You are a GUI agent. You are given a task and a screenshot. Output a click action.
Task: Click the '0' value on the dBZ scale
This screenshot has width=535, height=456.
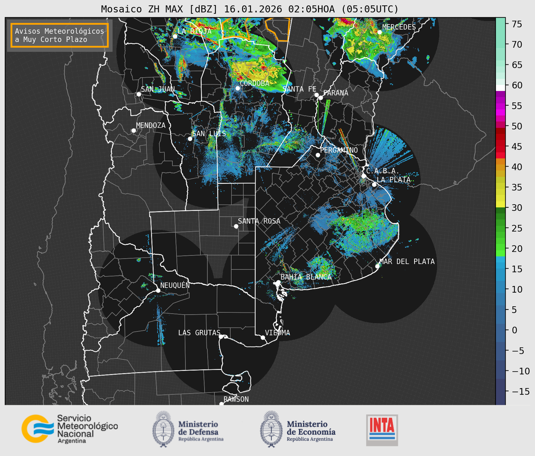tap(514, 330)
